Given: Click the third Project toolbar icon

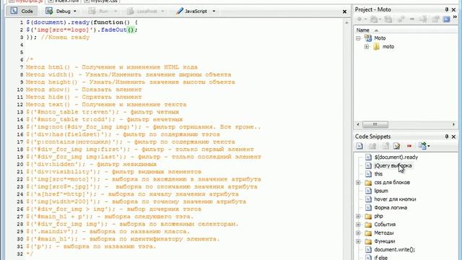Looking at the screenshot, I should (x=388, y=19).
